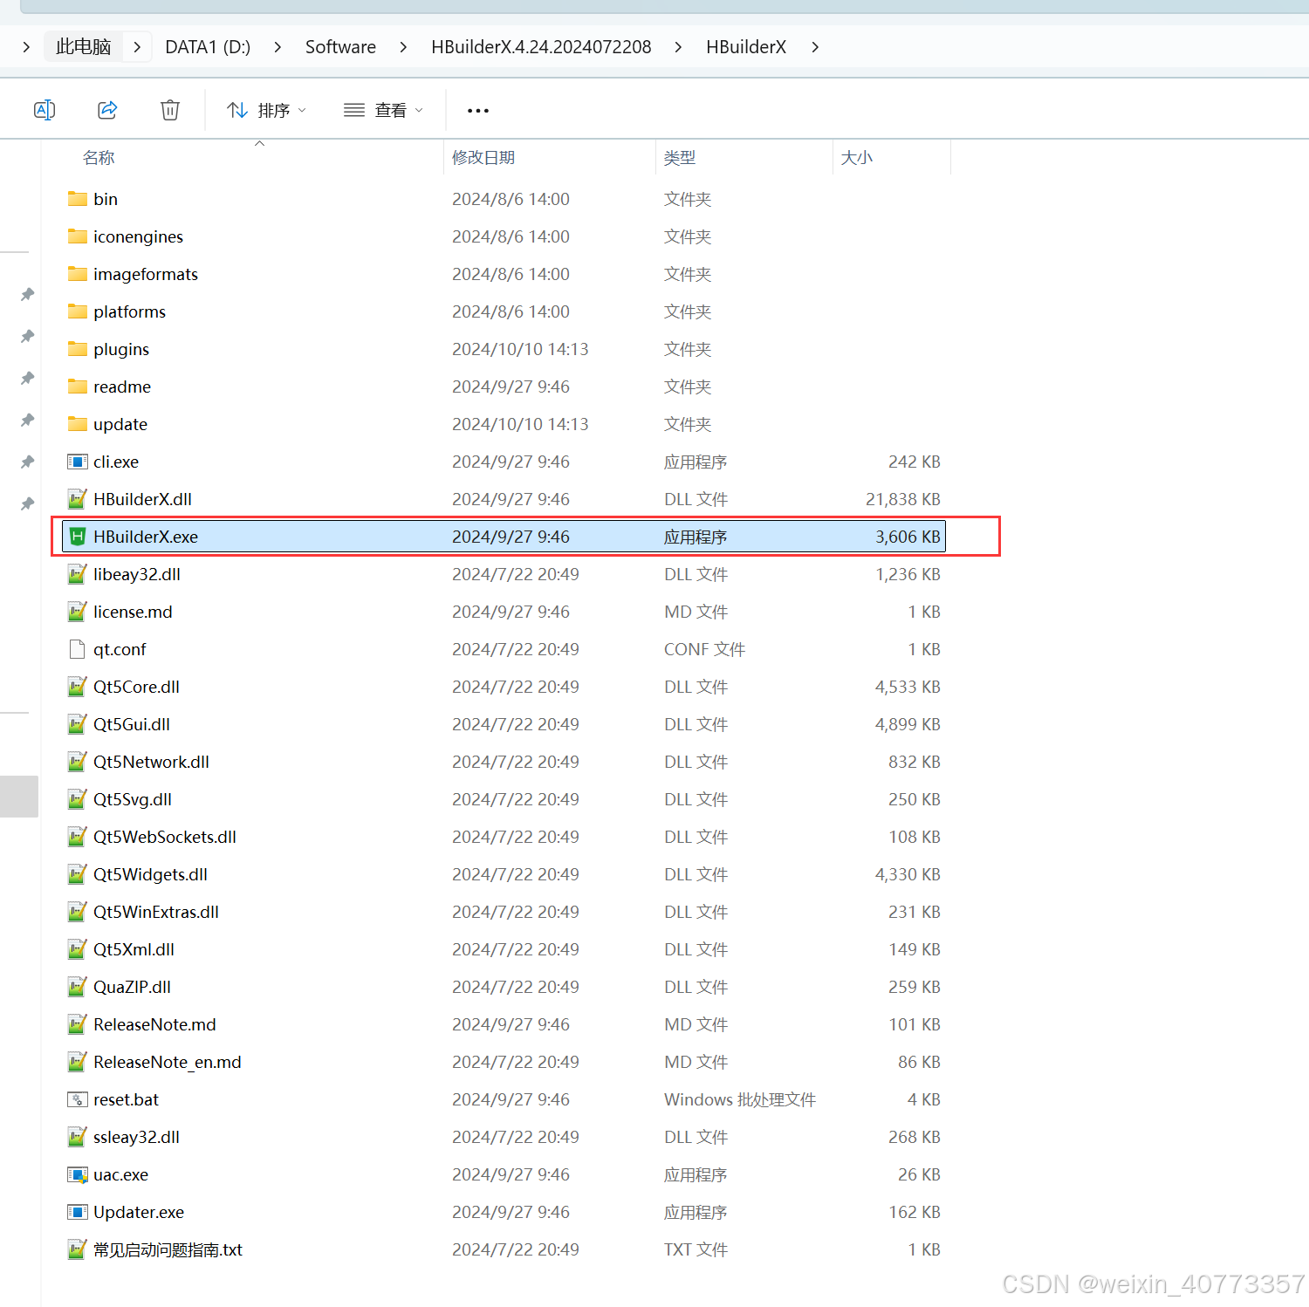Select the cli.exe file icon
1309x1307 pixels.
point(78,462)
